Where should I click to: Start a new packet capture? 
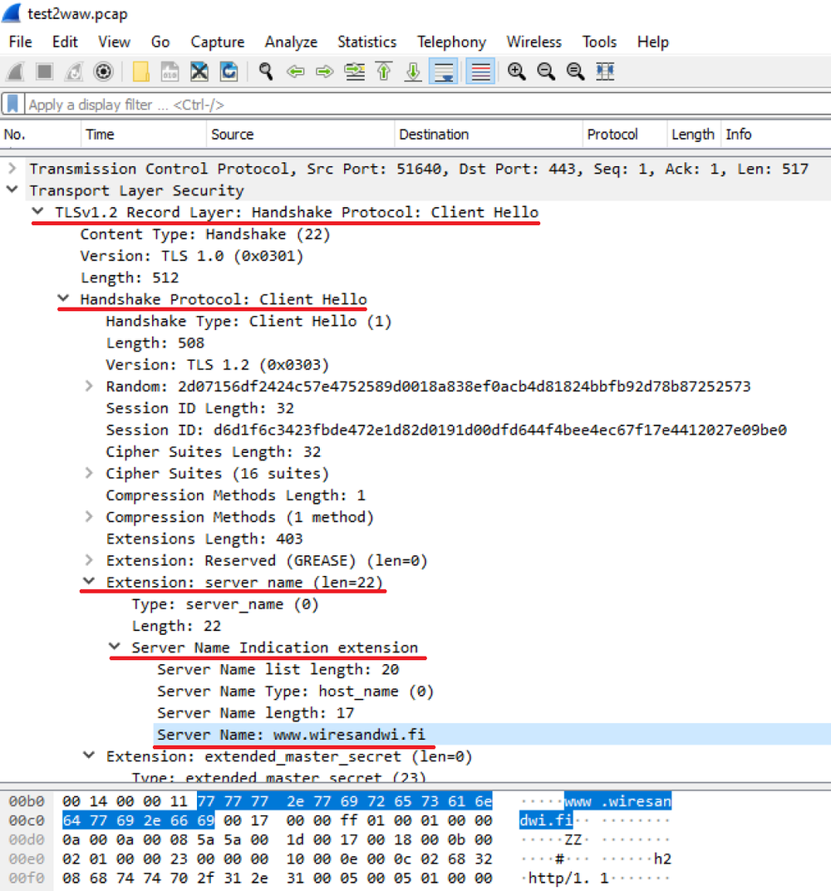(x=15, y=71)
